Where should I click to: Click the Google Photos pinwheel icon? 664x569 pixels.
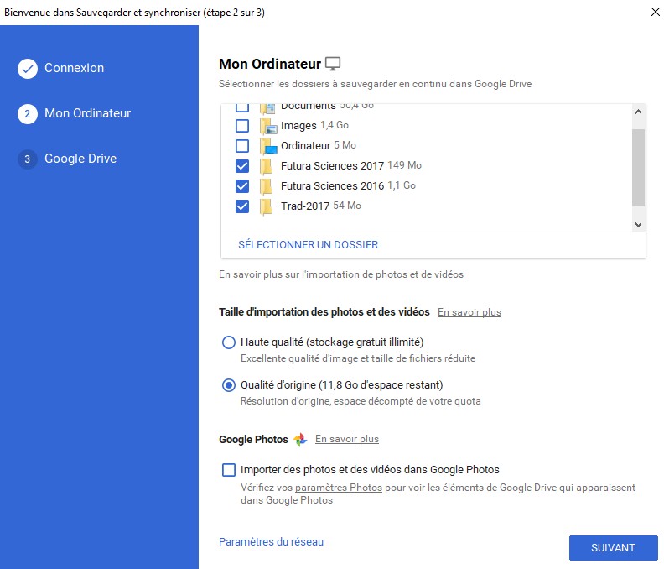pos(301,439)
